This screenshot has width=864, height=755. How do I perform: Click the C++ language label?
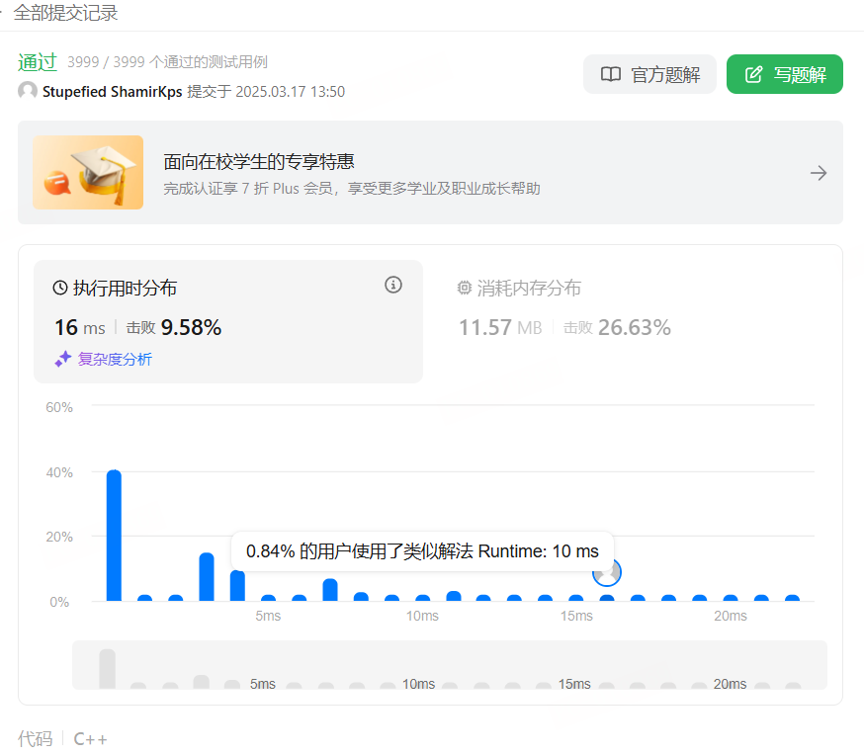pyautogui.click(x=90, y=739)
